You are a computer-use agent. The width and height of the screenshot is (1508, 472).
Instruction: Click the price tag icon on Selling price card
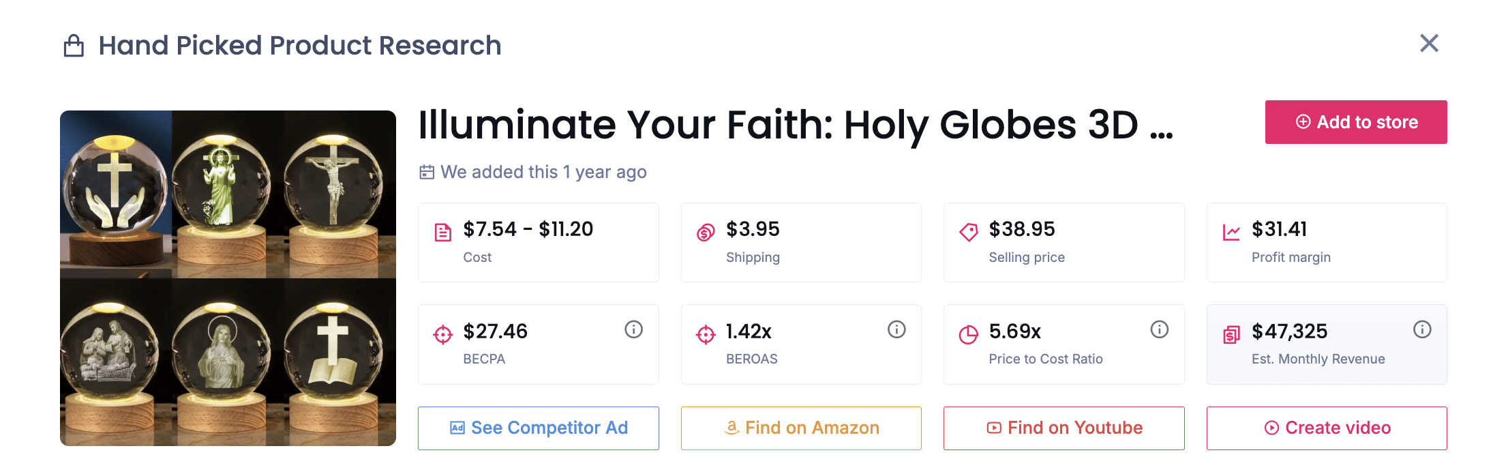pyautogui.click(x=969, y=232)
